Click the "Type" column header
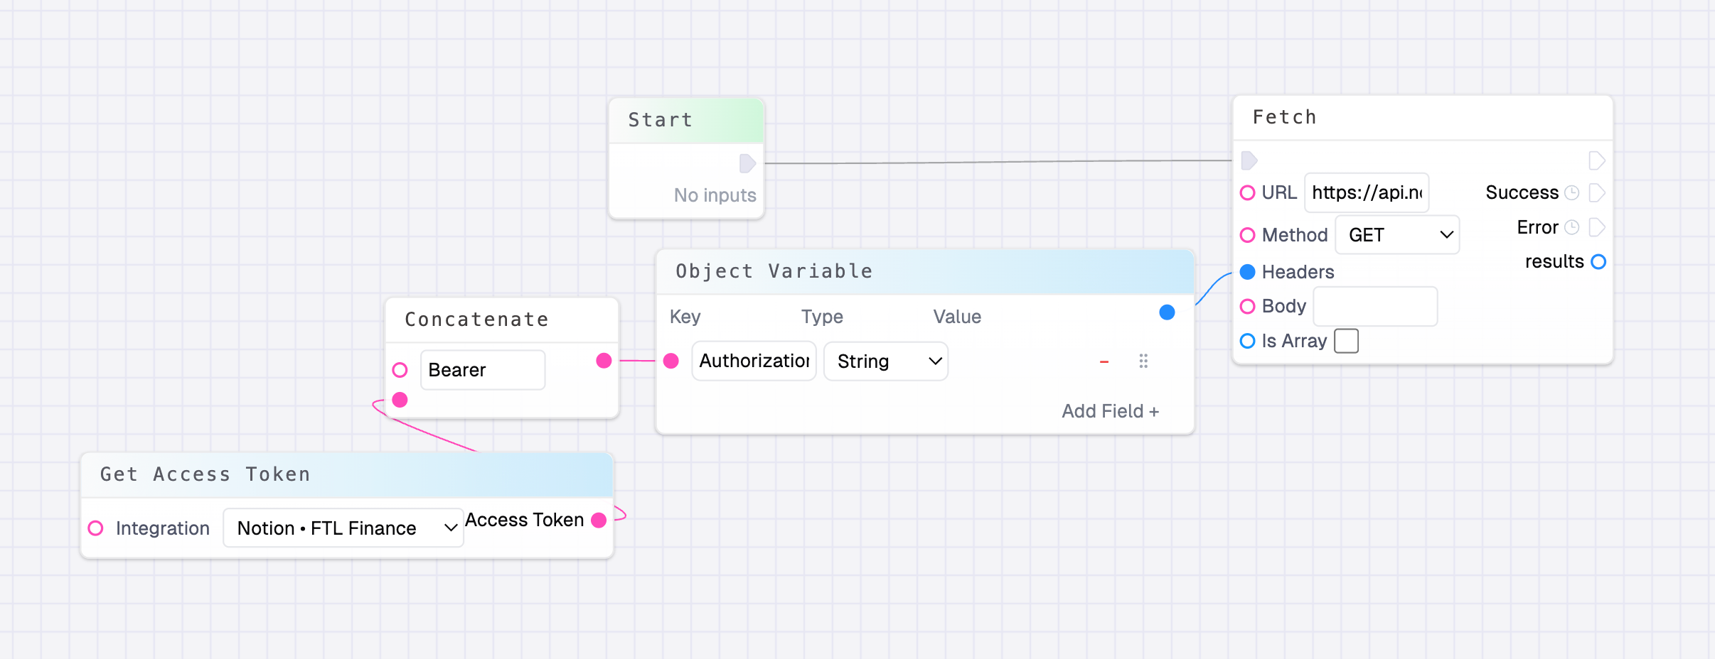 point(822,317)
